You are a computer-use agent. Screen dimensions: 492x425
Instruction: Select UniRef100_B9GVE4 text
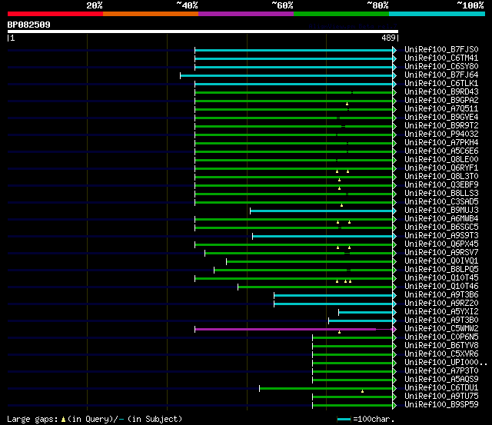[x=441, y=118]
